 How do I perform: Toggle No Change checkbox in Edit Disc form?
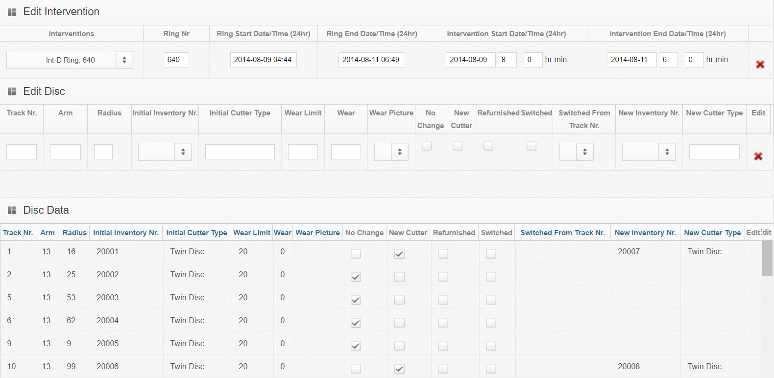pos(427,146)
